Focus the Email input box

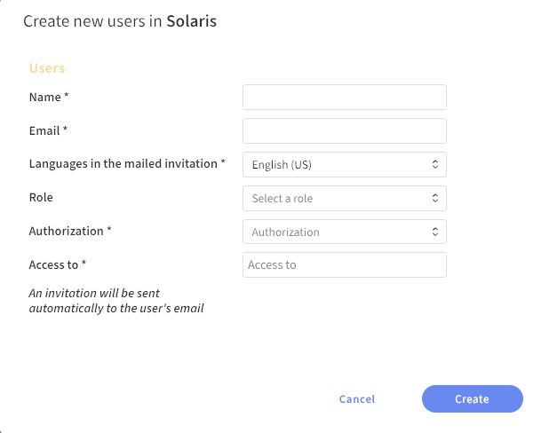344,131
